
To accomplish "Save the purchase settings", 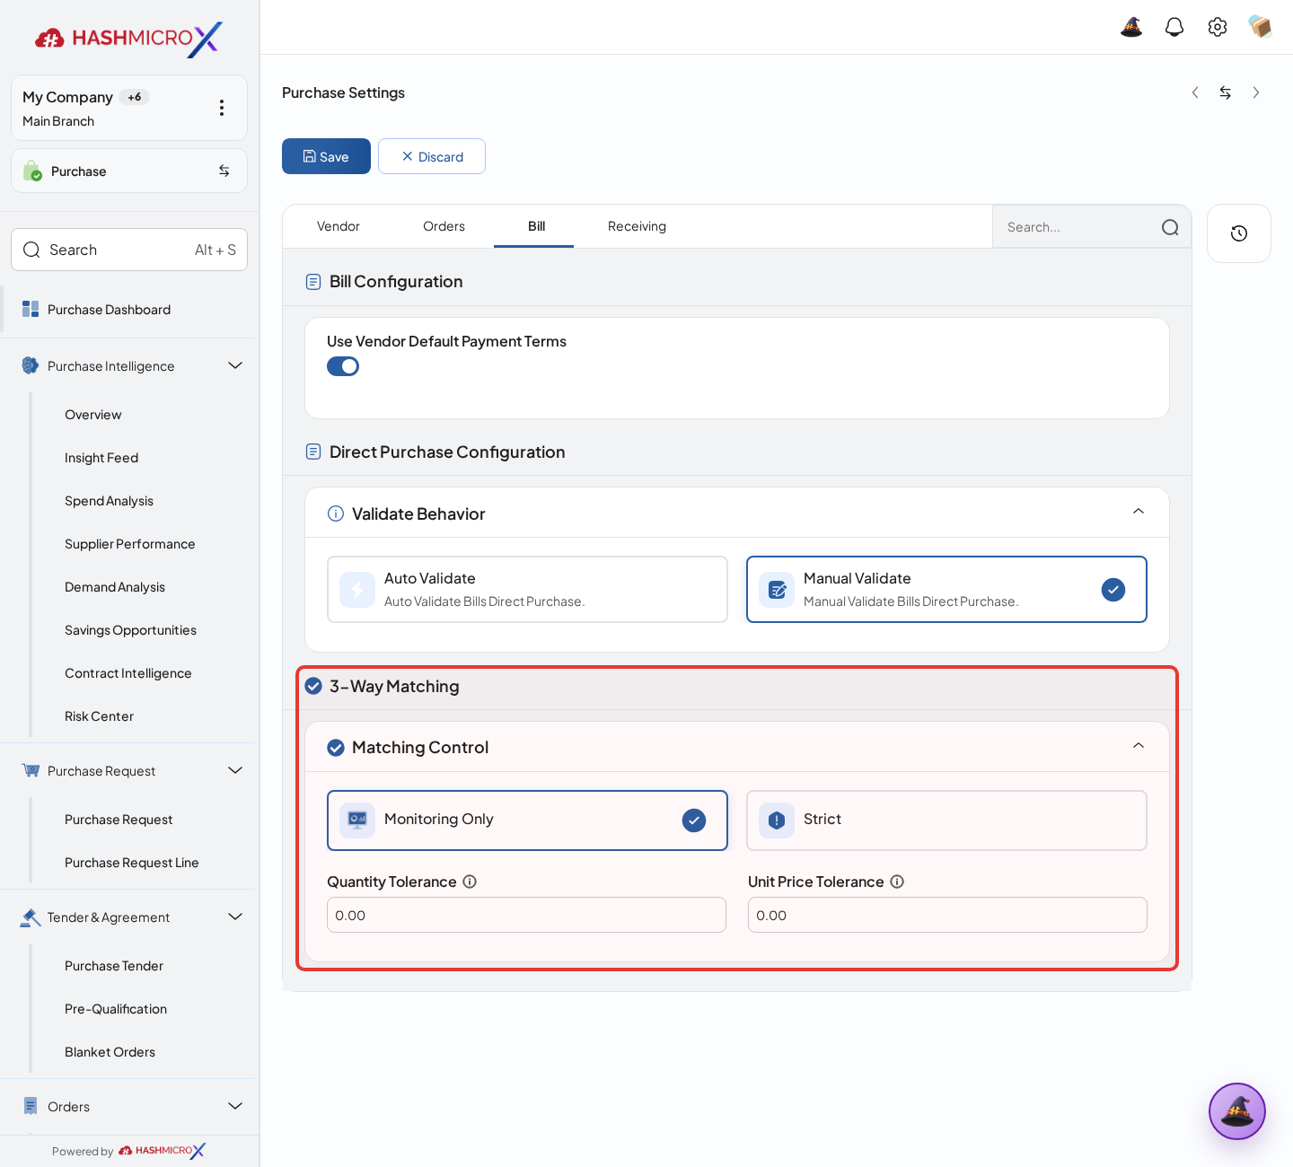I will 326,156.
